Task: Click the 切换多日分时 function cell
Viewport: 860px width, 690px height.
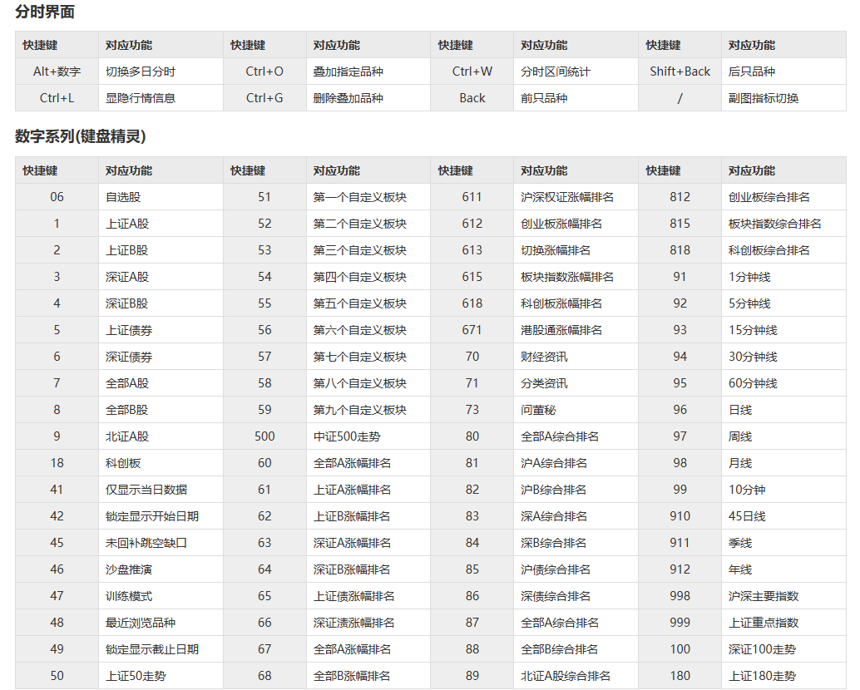Action: [161, 71]
